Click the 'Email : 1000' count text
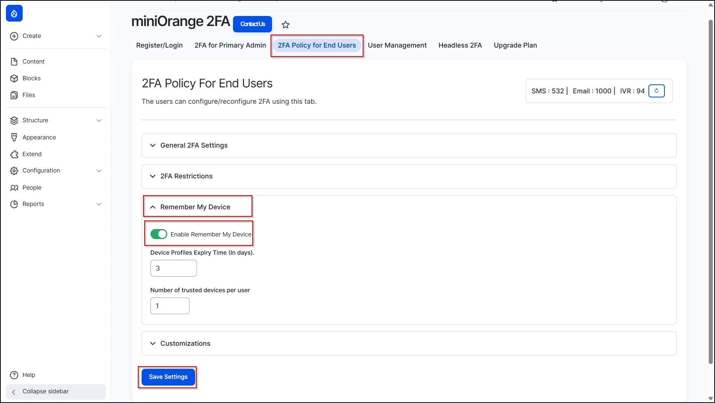This screenshot has height=403, width=715. (592, 91)
